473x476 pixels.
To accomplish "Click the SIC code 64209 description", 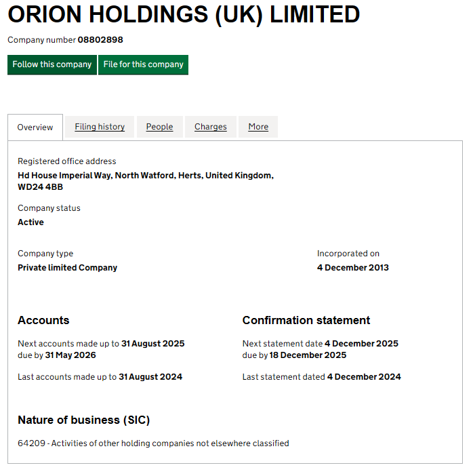I will coord(153,443).
